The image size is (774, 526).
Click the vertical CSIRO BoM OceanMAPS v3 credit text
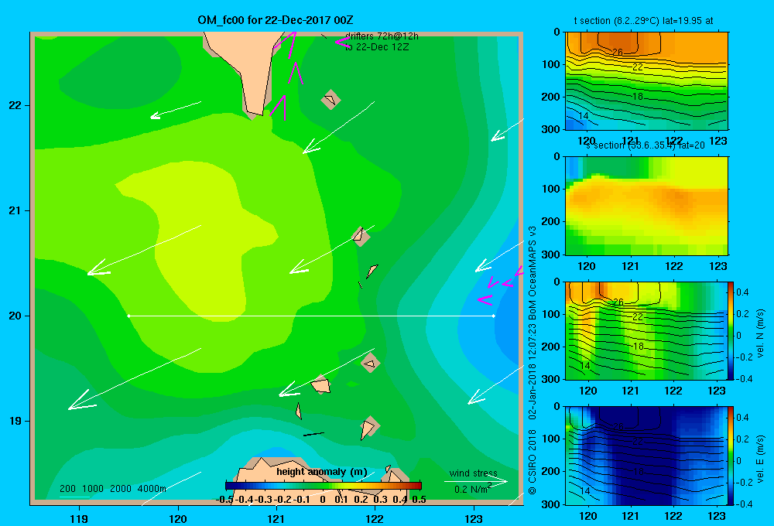click(533, 360)
